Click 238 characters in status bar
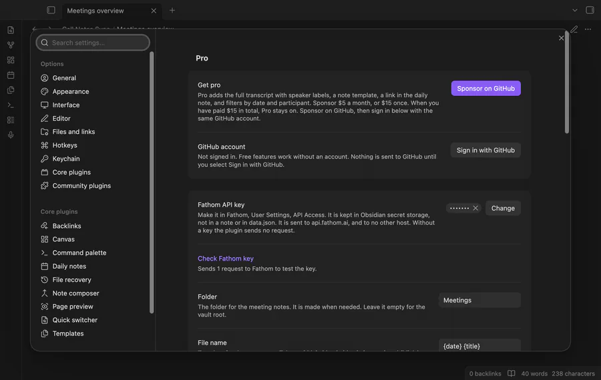 coord(573,374)
